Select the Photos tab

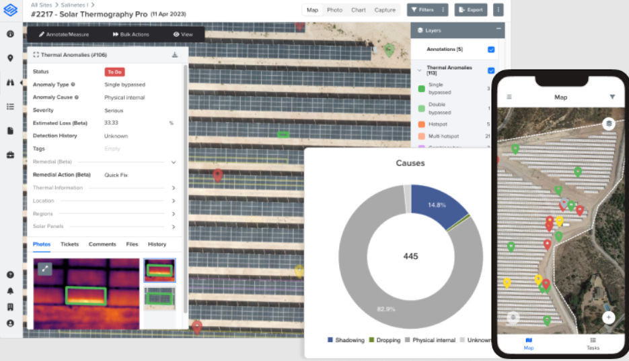click(42, 244)
